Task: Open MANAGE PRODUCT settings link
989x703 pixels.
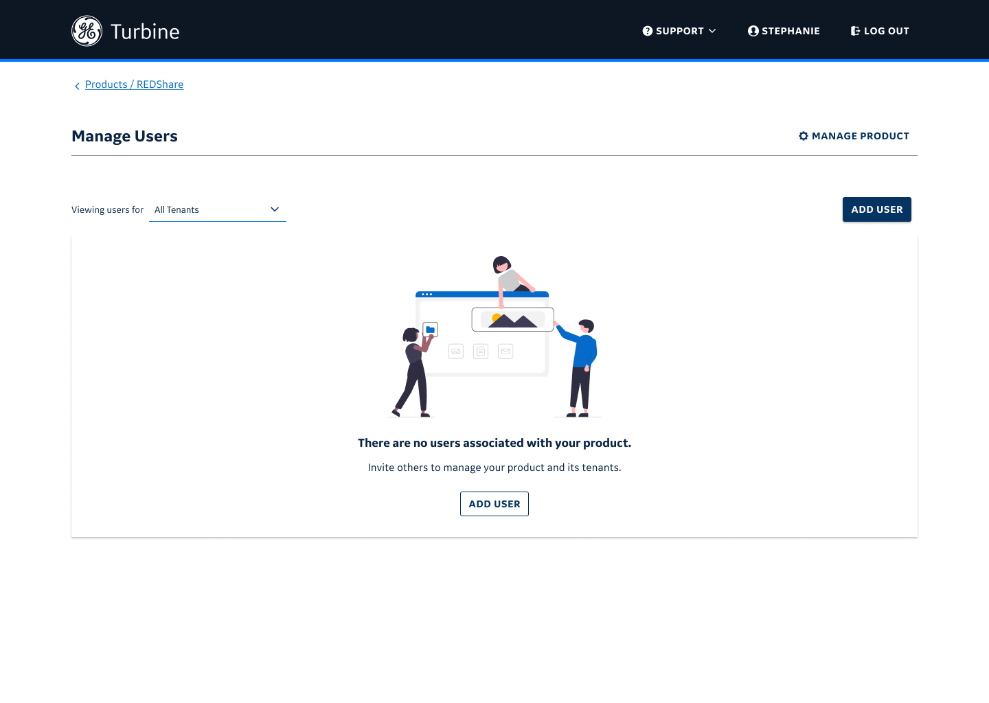Action: (x=860, y=136)
